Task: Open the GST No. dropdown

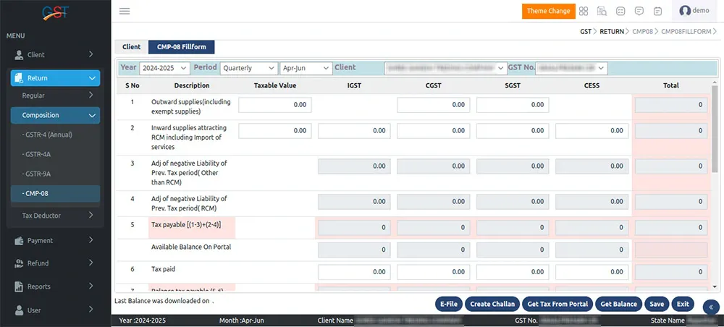Action: [x=572, y=68]
